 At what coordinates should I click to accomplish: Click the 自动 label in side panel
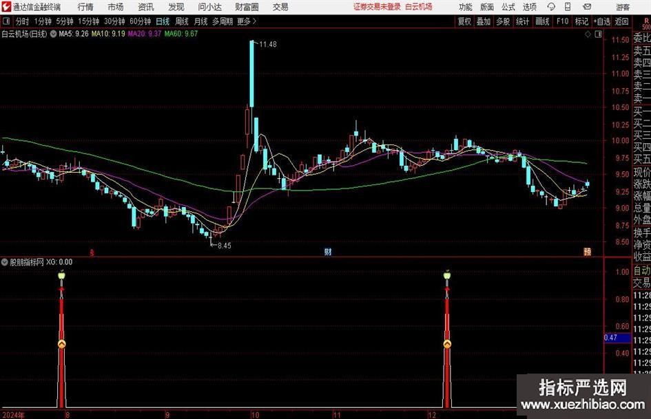click(642, 270)
